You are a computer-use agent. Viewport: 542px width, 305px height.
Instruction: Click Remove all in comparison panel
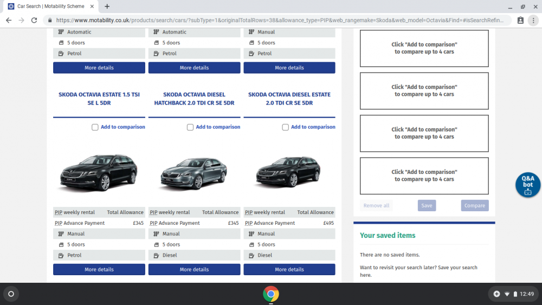[376, 205]
